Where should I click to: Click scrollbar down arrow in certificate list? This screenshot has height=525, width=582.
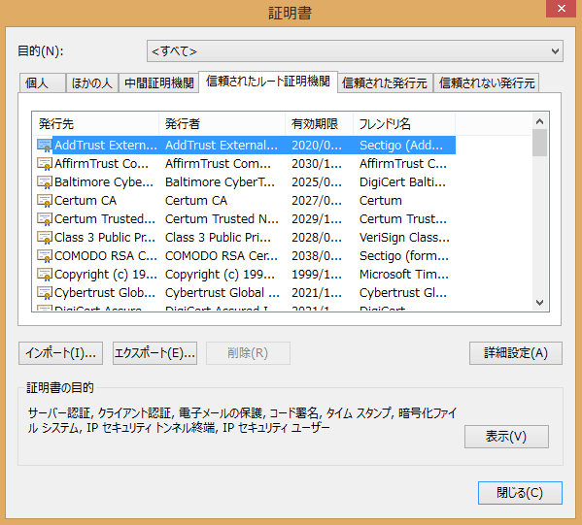pos(540,303)
